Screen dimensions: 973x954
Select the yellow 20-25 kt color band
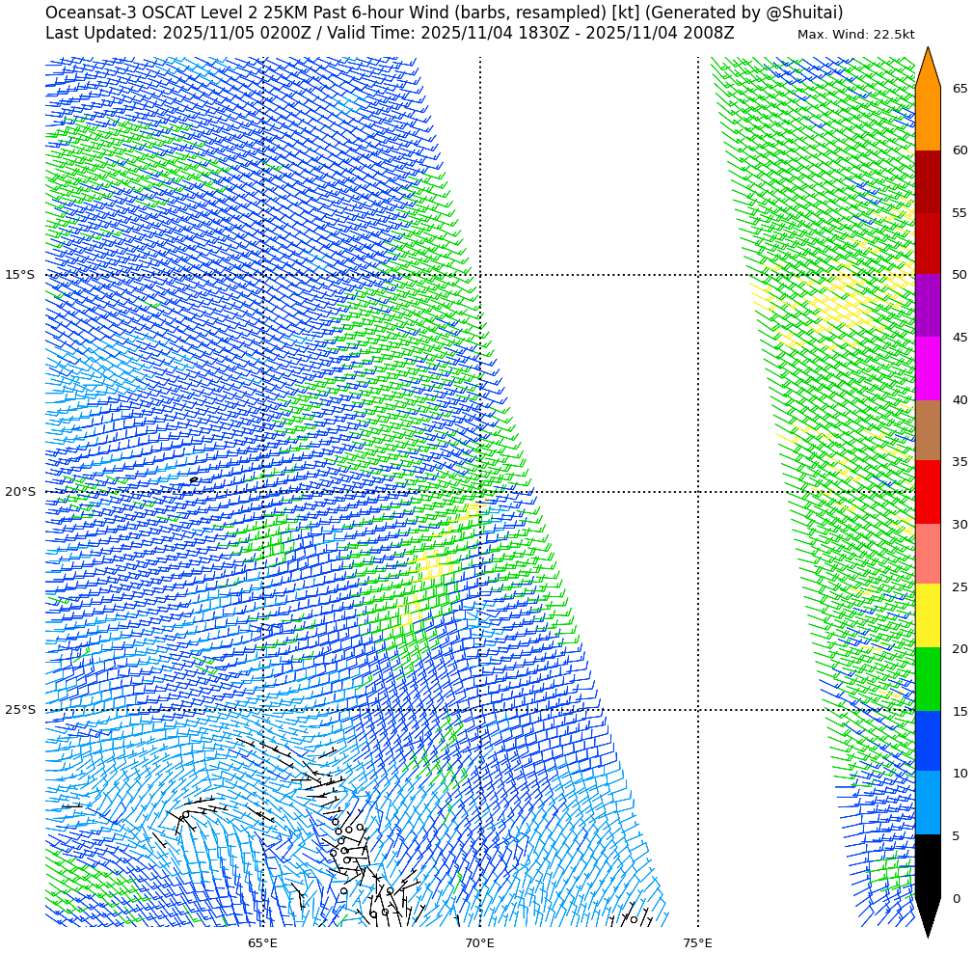pos(927,616)
